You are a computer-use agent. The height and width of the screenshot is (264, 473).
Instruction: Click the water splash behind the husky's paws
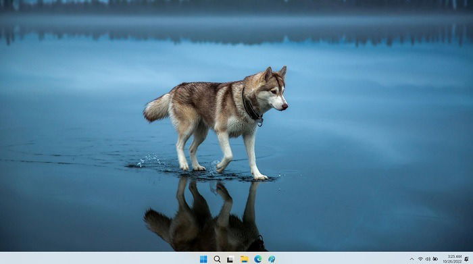point(149,160)
